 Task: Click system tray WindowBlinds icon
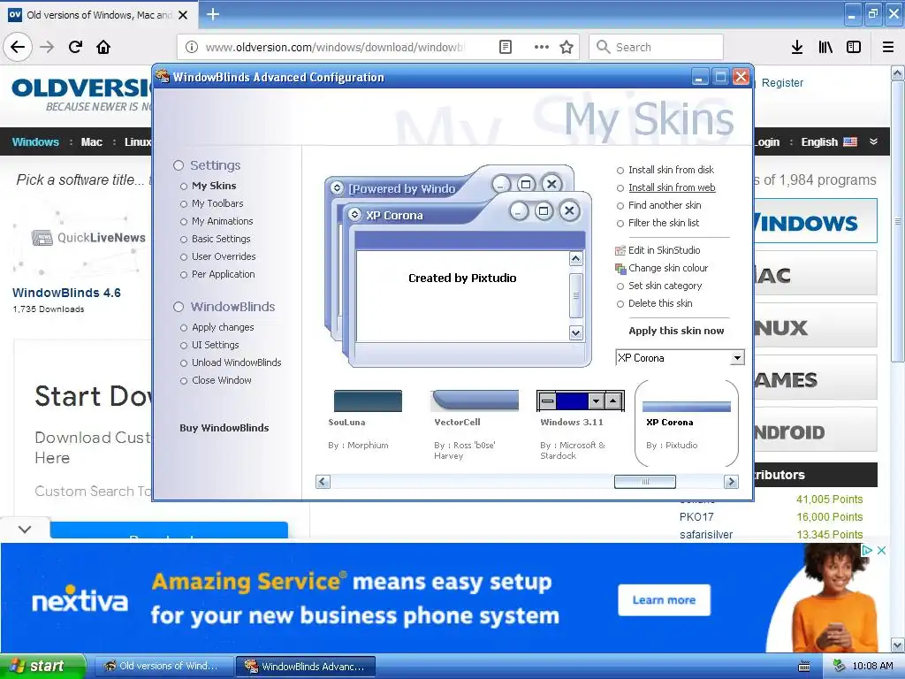pos(839,666)
